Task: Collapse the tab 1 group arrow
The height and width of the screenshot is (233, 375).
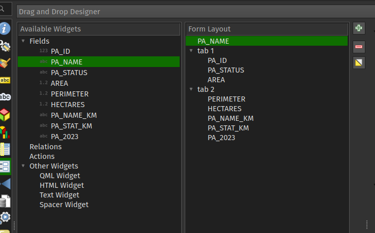Action: pyautogui.click(x=191, y=51)
